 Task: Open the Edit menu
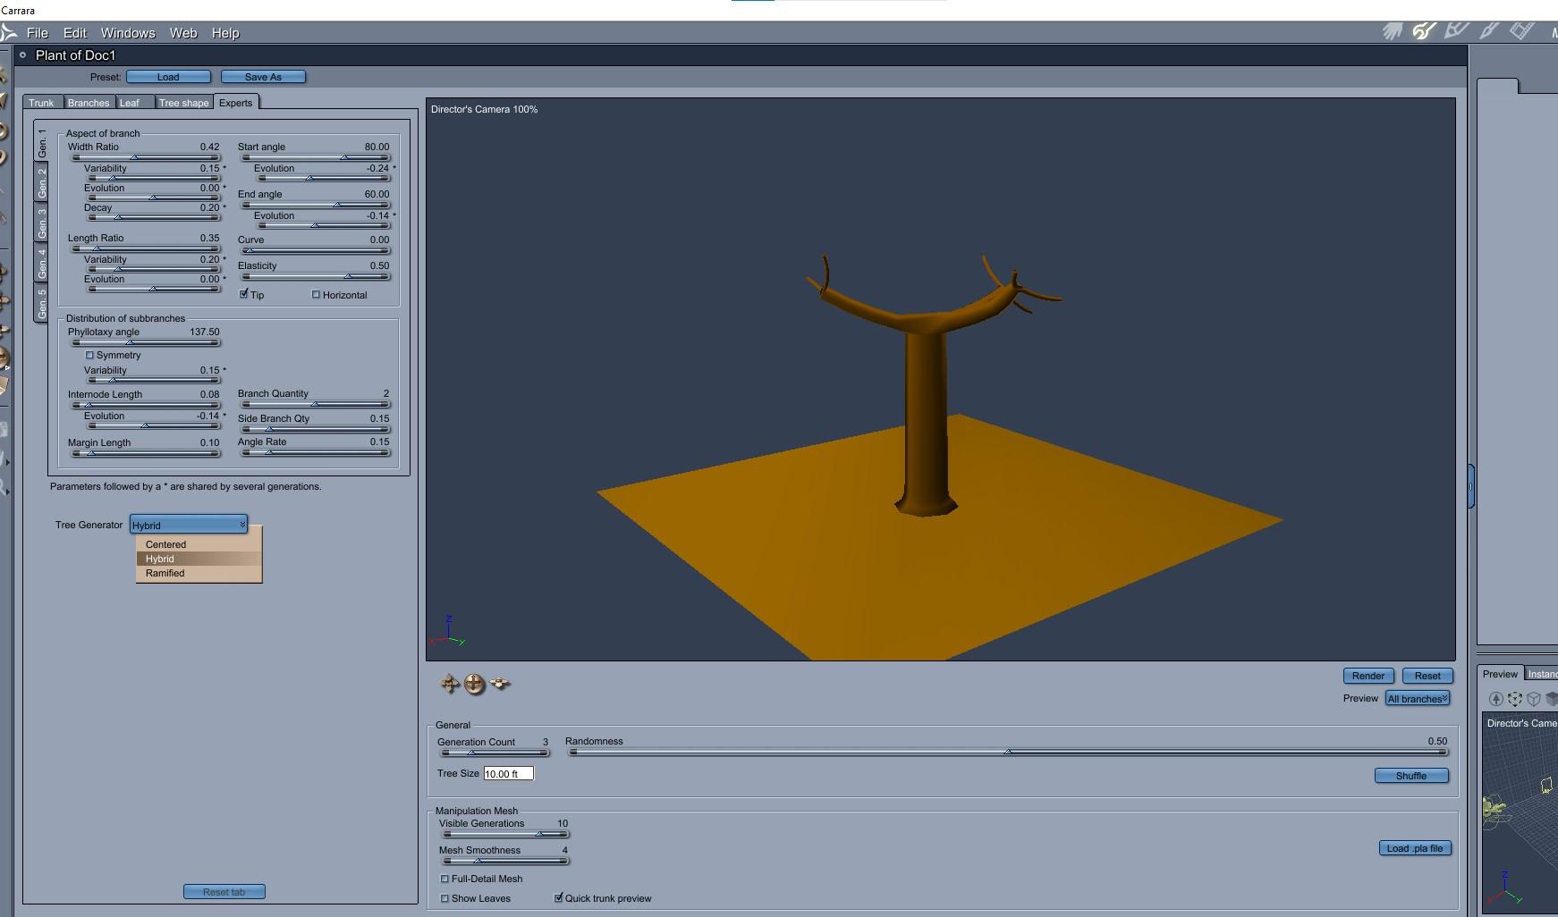(x=75, y=33)
